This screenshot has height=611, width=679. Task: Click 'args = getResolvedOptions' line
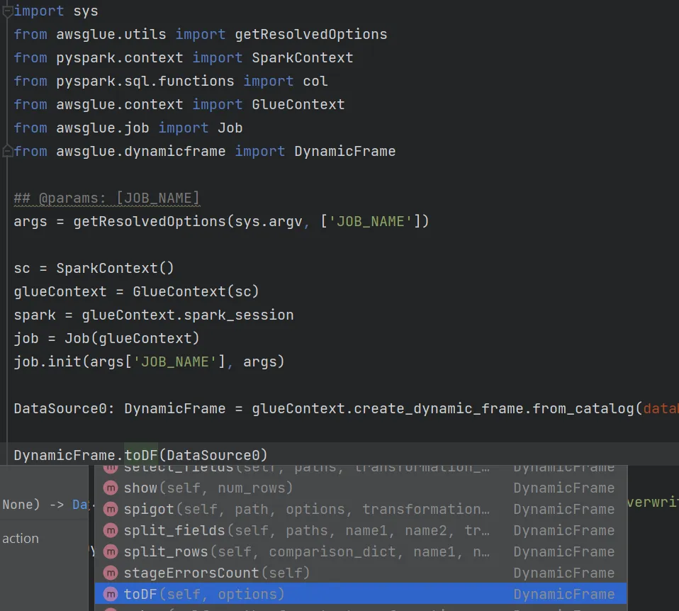(221, 221)
